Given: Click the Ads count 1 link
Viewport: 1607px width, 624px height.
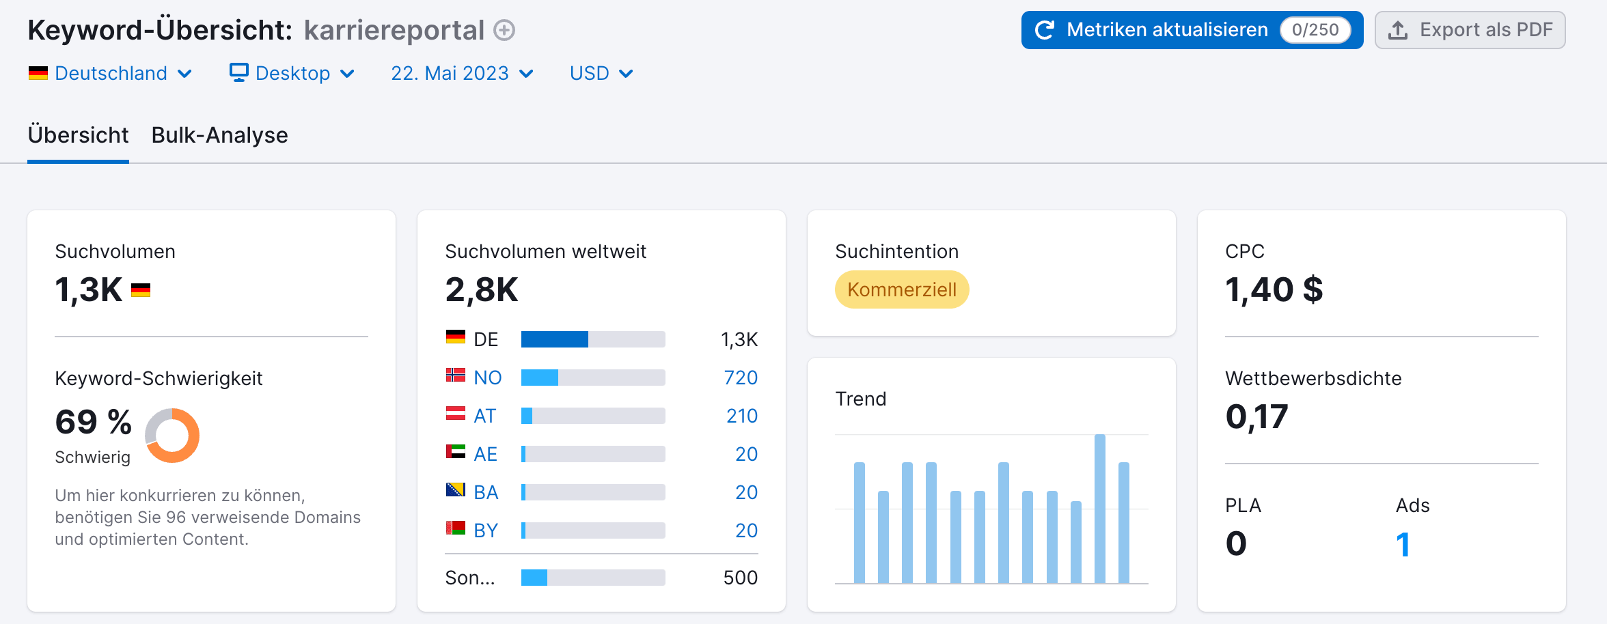Looking at the screenshot, I should pyautogui.click(x=1403, y=545).
